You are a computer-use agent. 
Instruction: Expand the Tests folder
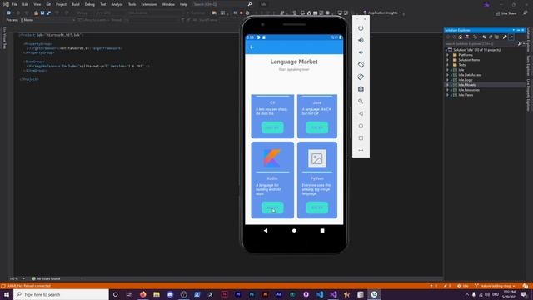(x=448, y=65)
